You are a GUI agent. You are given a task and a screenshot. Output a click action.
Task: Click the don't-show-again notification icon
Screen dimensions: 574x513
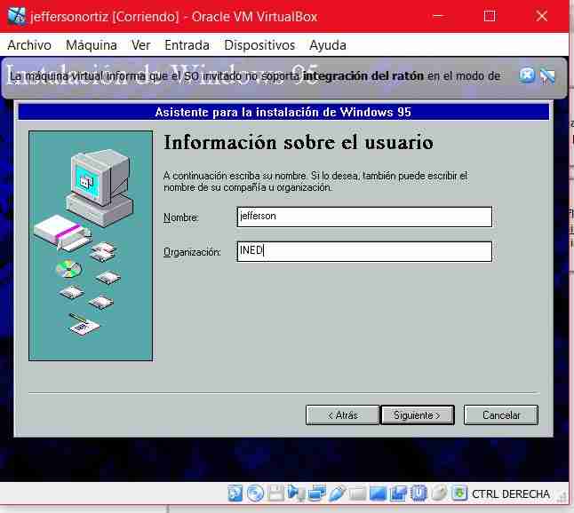point(547,76)
